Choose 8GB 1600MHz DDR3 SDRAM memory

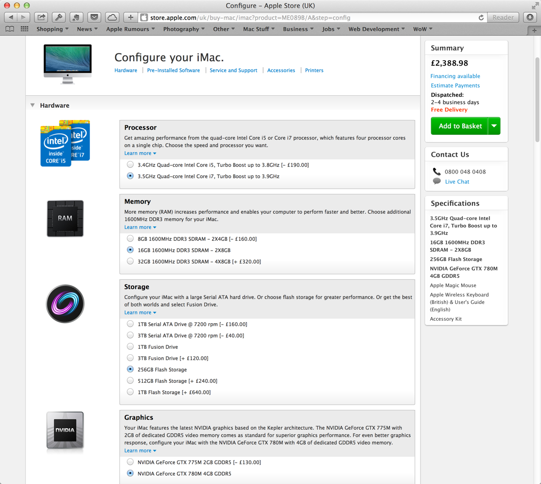pyautogui.click(x=130, y=239)
